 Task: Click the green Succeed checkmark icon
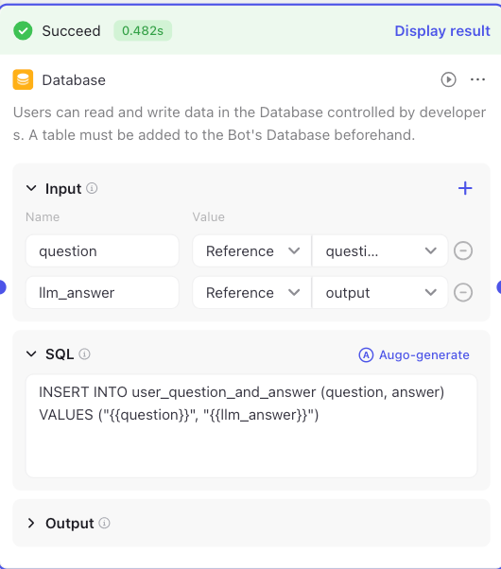[23, 31]
